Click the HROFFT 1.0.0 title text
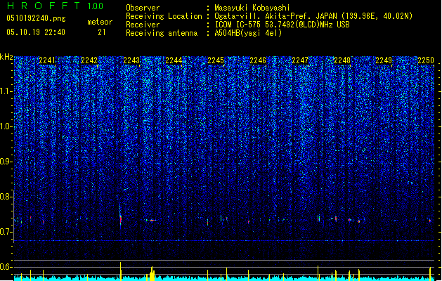Image resolution: width=442 pixels, height=281 pixels. tap(55, 6)
